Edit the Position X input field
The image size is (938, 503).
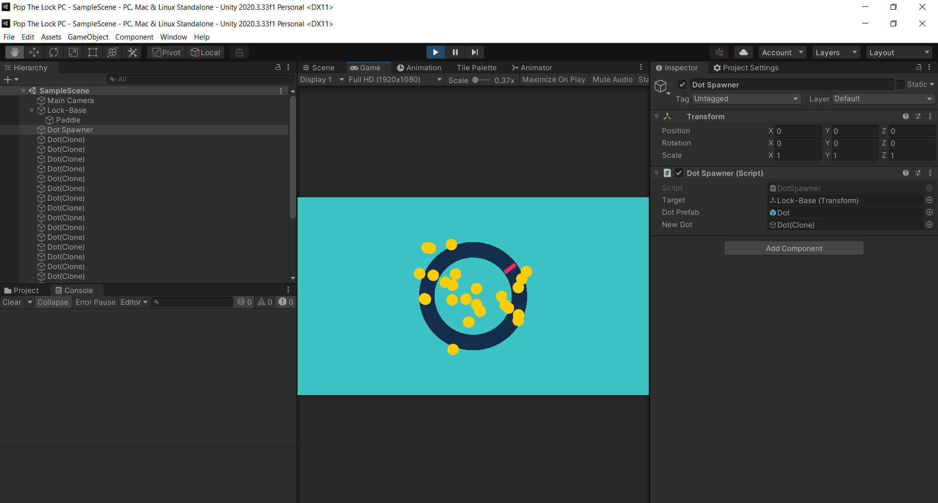click(799, 131)
